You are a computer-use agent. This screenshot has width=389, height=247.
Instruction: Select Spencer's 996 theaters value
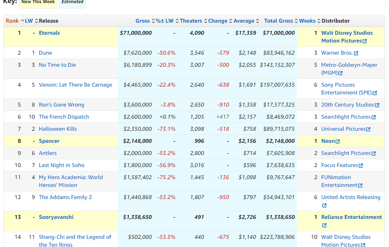[199, 141]
